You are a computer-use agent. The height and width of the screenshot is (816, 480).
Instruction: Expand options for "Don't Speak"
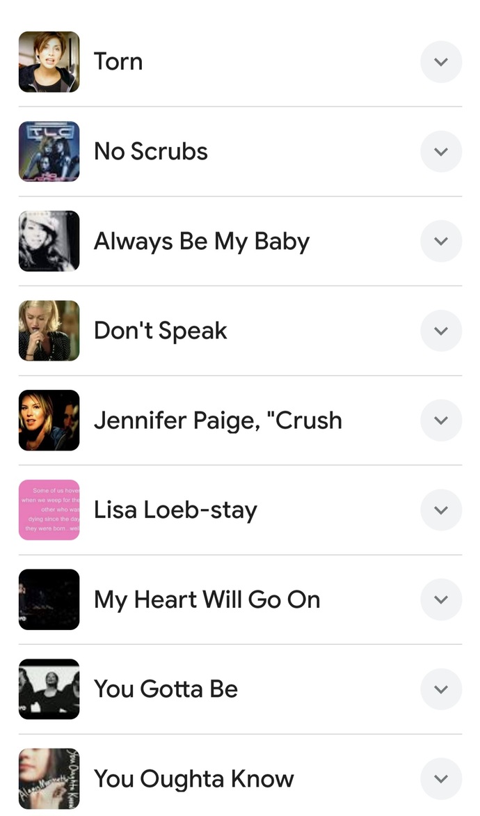(441, 331)
